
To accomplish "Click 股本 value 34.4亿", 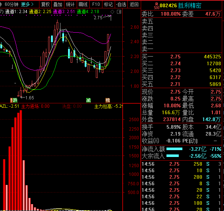I will 214,127.
